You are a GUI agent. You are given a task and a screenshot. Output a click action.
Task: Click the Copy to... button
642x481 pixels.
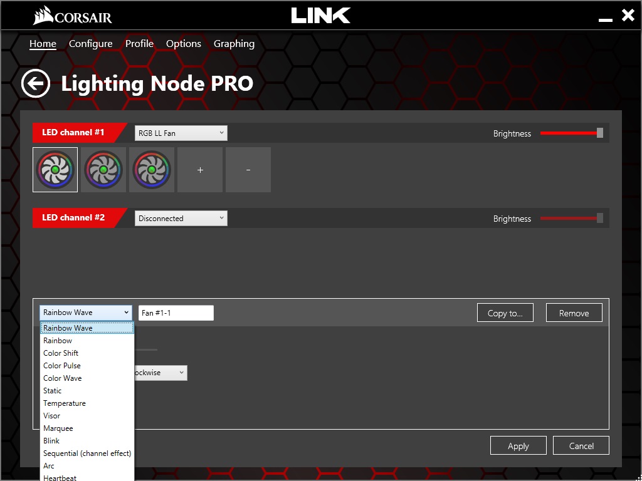505,313
